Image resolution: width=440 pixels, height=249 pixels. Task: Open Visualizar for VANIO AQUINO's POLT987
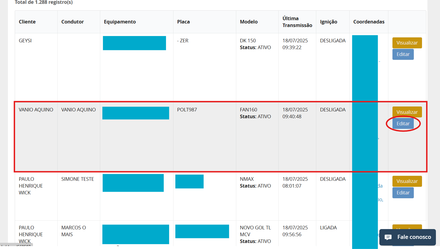(407, 112)
